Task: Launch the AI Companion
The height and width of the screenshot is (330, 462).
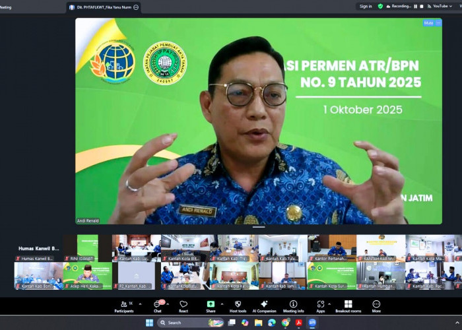Action: coord(264,306)
